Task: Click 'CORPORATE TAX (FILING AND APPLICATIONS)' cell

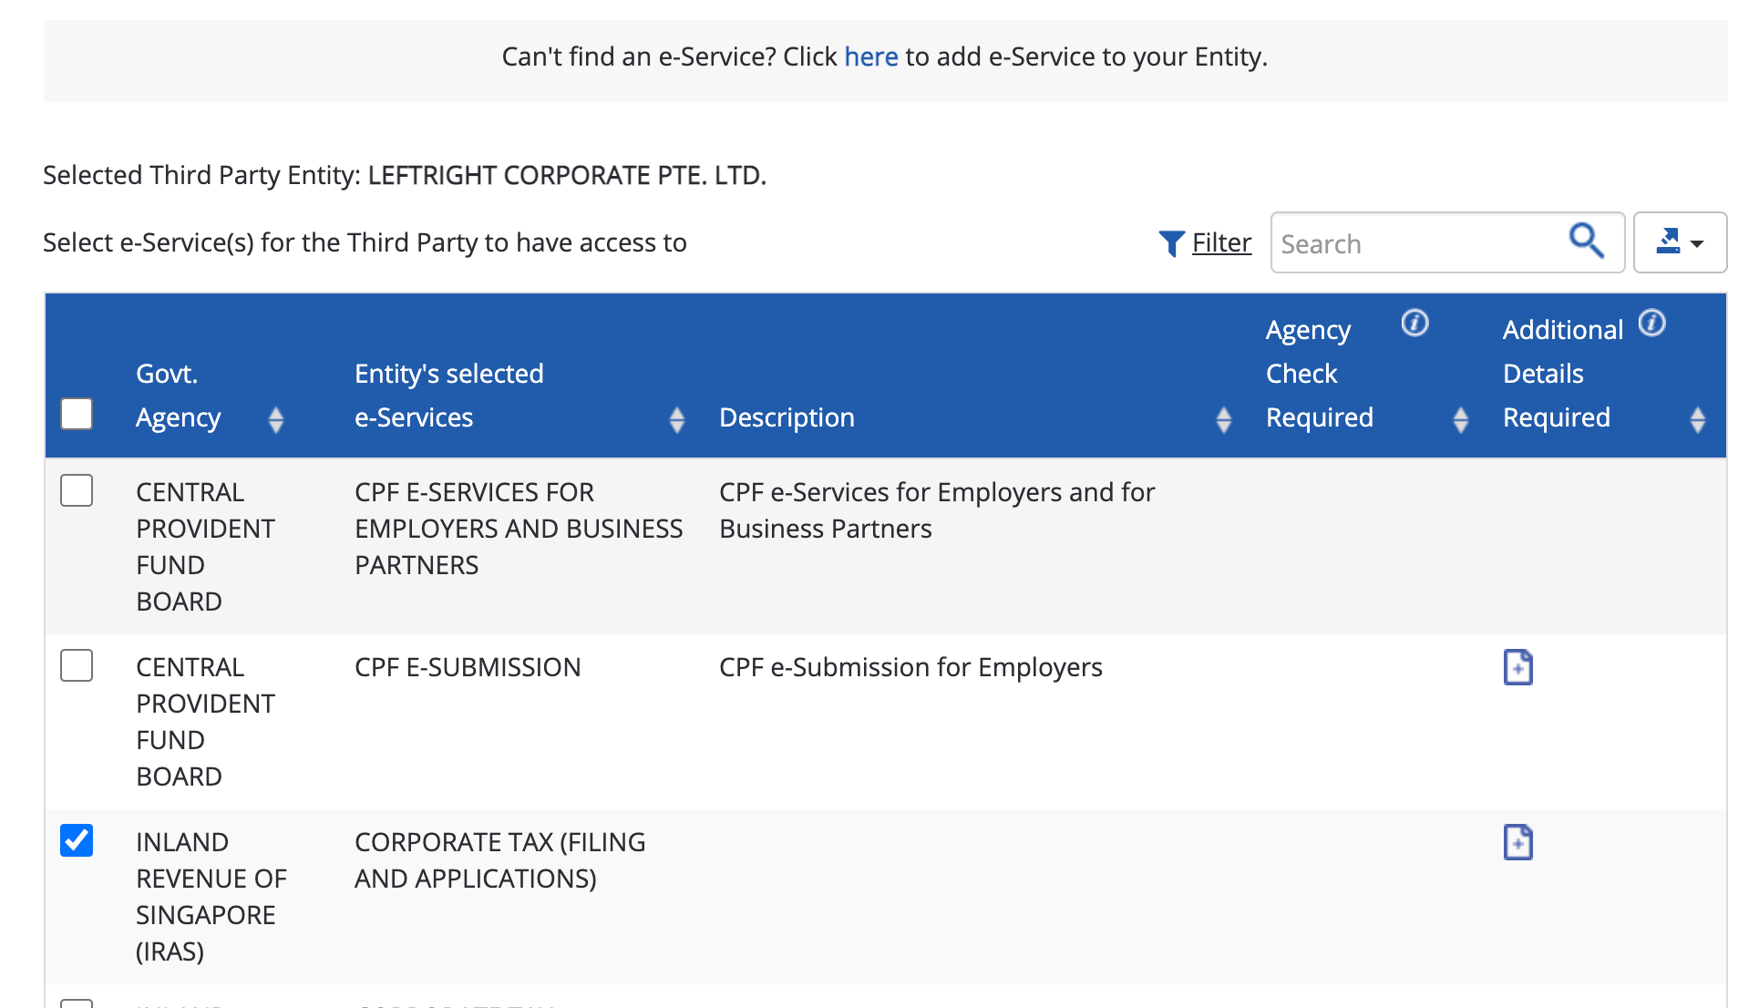Action: [x=499, y=860]
